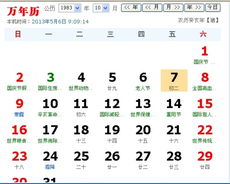Click Saturday column header 六
Image resolution: width=230 pixels, height=184 pixels.
click(203, 34)
